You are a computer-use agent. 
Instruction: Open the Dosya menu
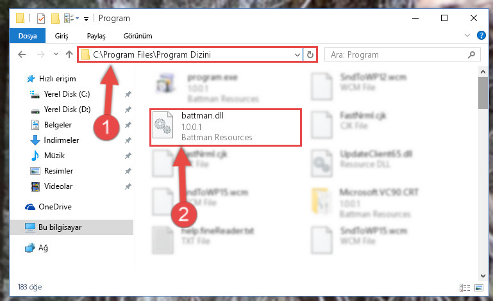[28, 36]
